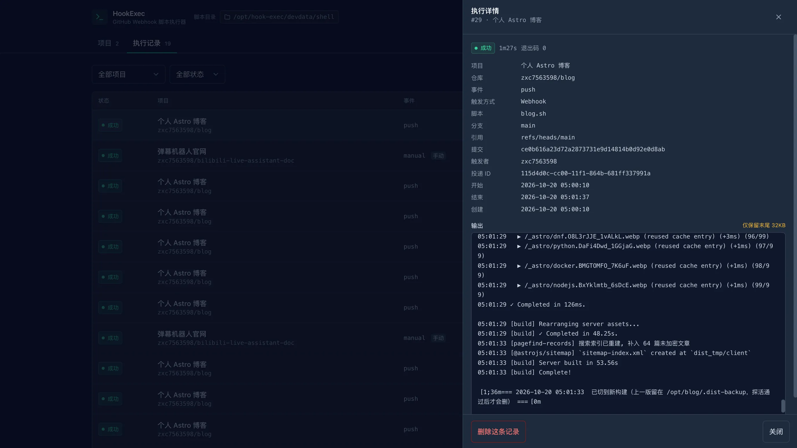Screen dimensions: 797x448
Task: Click the 事件 column header
Action: [409, 101]
